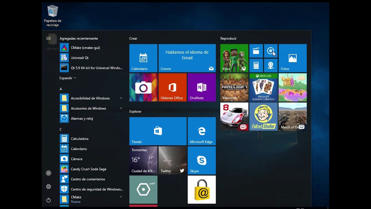Open Calendario from the app list
The height and width of the screenshot is (209, 371).
pyautogui.click(x=91, y=149)
